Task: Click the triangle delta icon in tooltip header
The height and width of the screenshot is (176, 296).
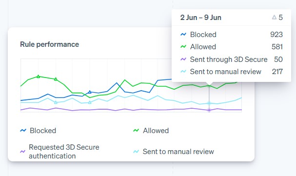Action: (x=274, y=18)
